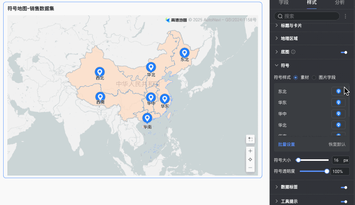This screenshot has height=205, width=355.
Task: Expand the 地理区域 section
Action: pyautogui.click(x=289, y=38)
